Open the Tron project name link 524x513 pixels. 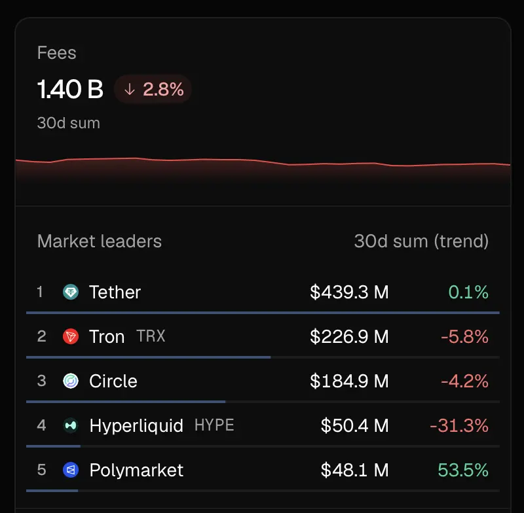107,336
